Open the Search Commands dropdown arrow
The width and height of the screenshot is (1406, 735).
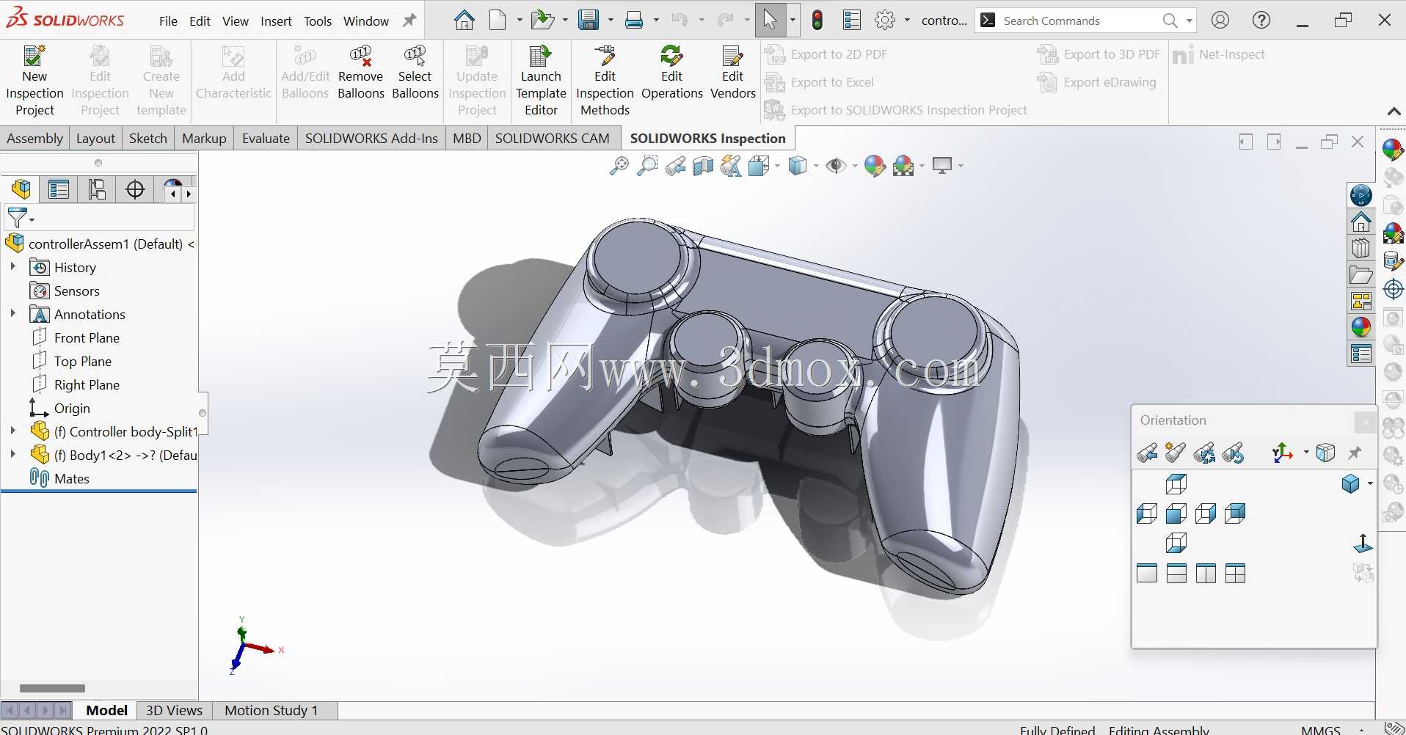coord(1189,21)
